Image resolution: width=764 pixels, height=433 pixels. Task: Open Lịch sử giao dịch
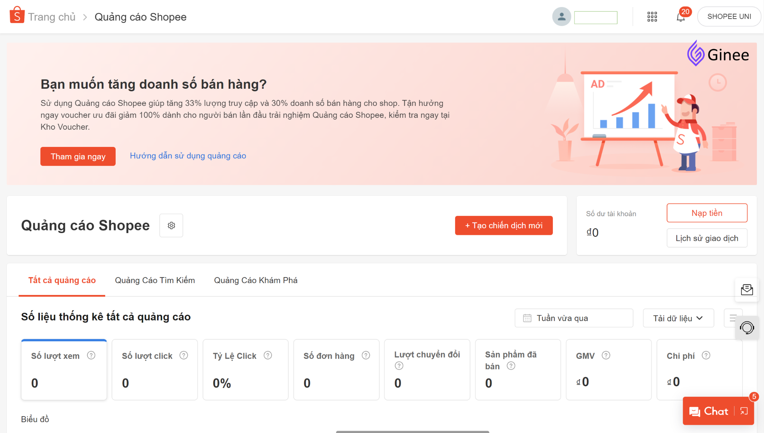point(707,238)
